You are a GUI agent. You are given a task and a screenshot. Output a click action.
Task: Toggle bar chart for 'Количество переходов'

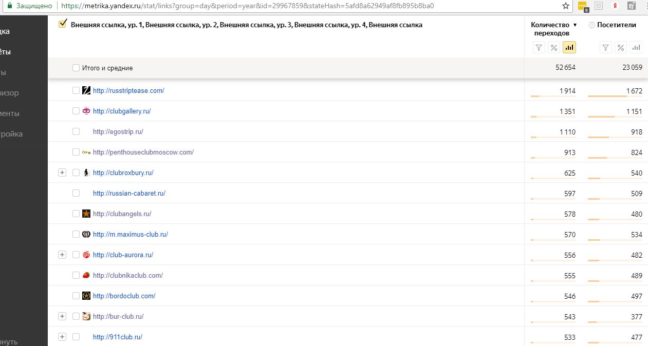pyautogui.click(x=569, y=48)
